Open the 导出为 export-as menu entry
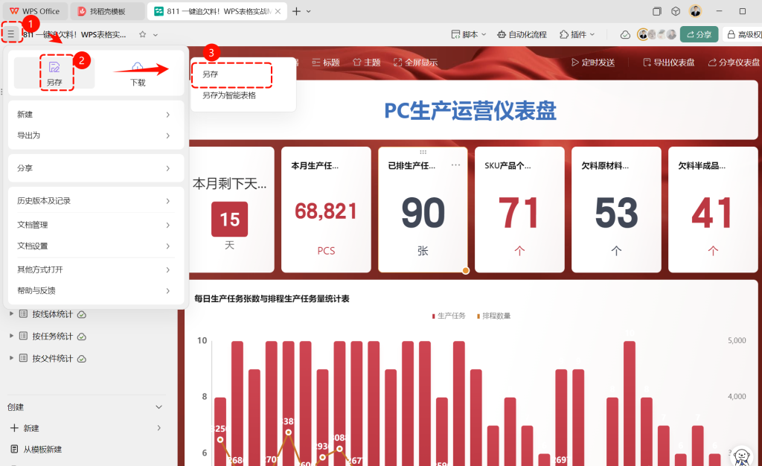The image size is (762, 466). 96,135
